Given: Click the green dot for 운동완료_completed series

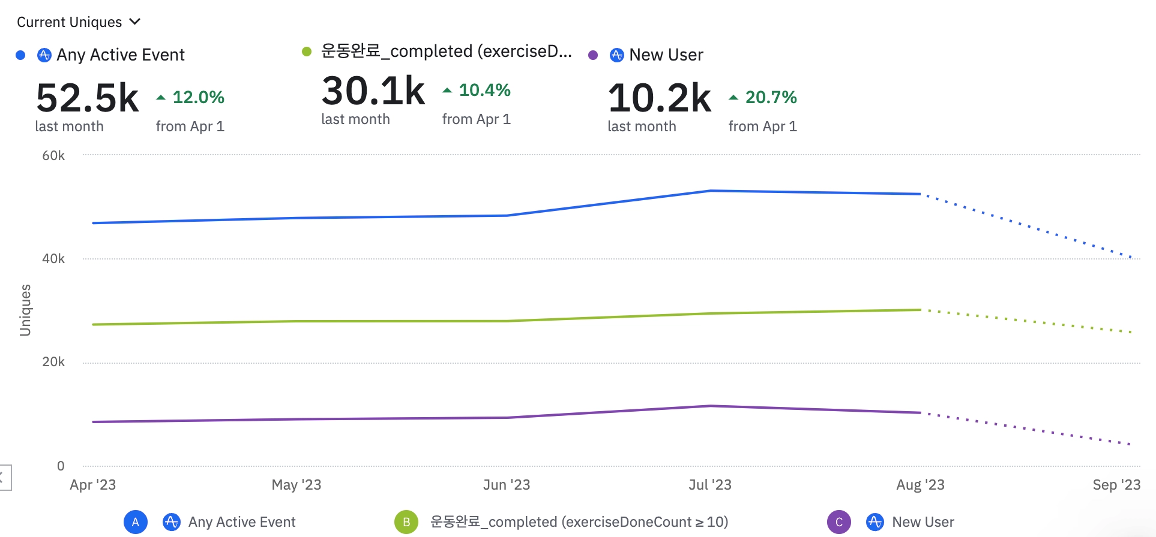Looking at the screenshot, I should (307, 52).
